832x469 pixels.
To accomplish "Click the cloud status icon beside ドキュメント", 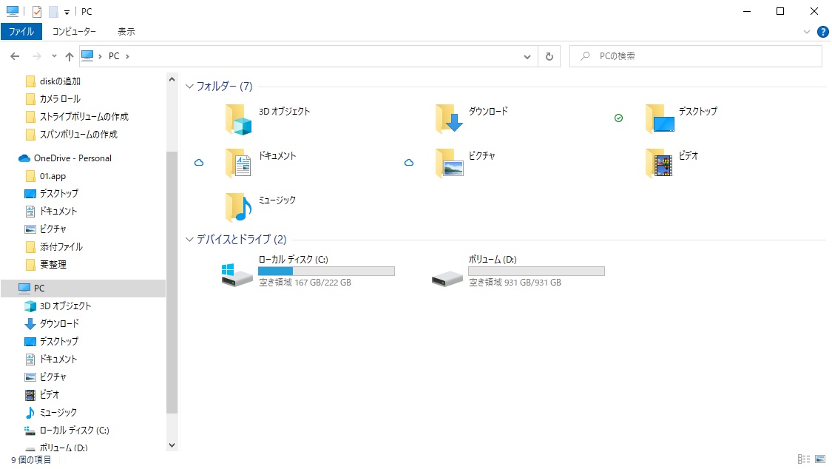I will pos(200,163).
